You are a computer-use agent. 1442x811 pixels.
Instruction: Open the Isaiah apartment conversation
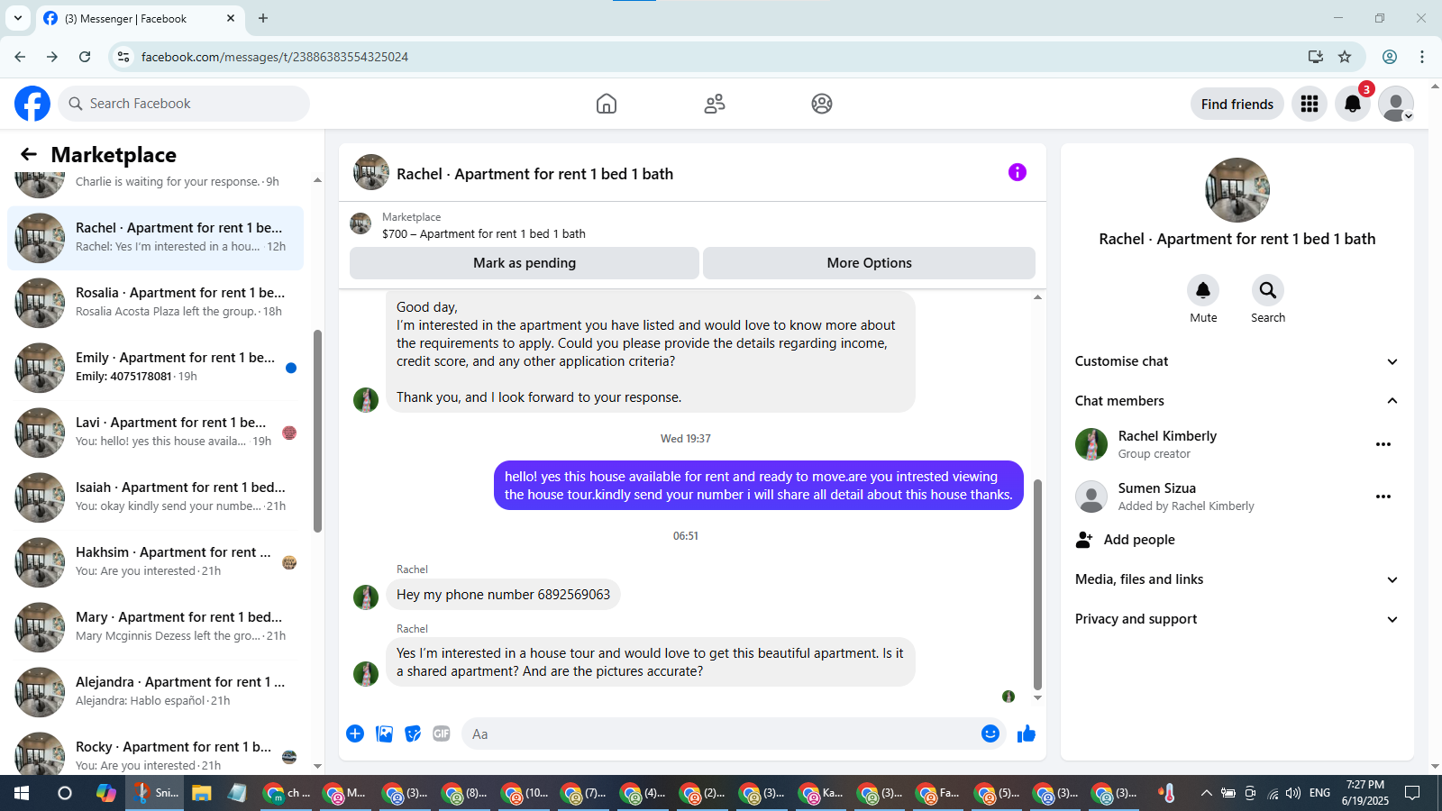pos(155,497)
